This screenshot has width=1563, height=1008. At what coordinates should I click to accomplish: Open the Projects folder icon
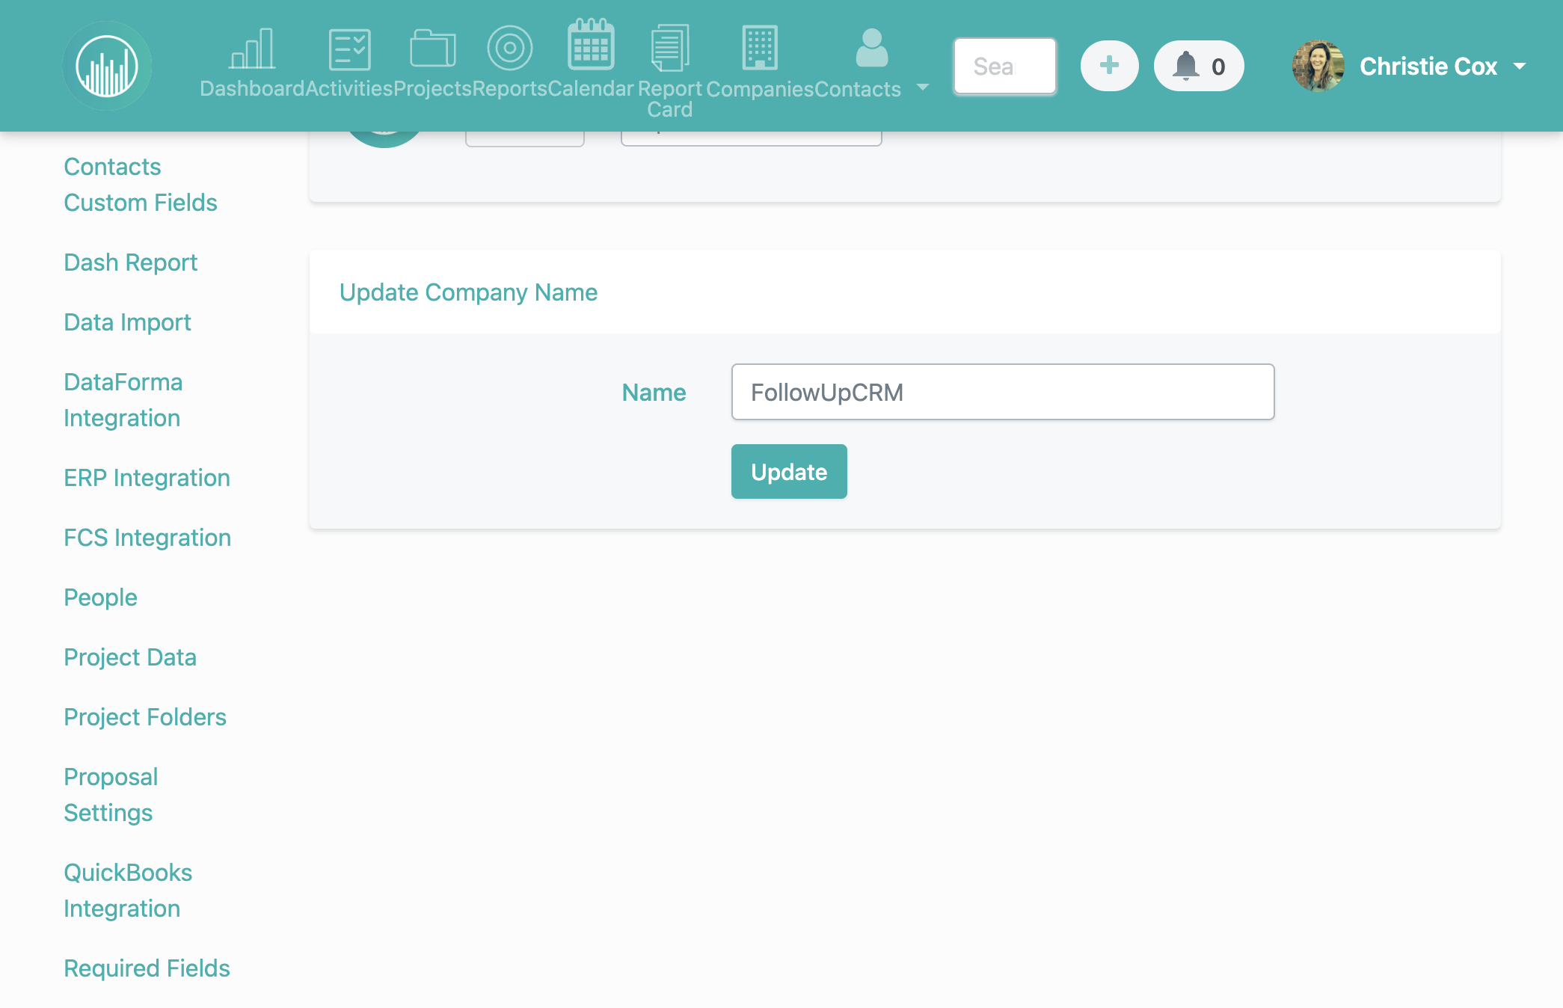[x=432, y=49]
